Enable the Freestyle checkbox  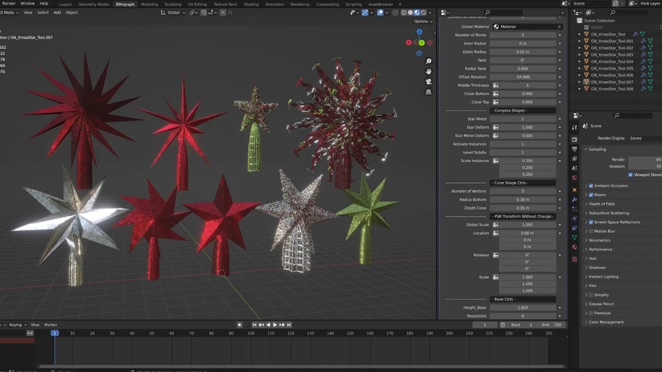pyautogui.click(x=591, y=313)
